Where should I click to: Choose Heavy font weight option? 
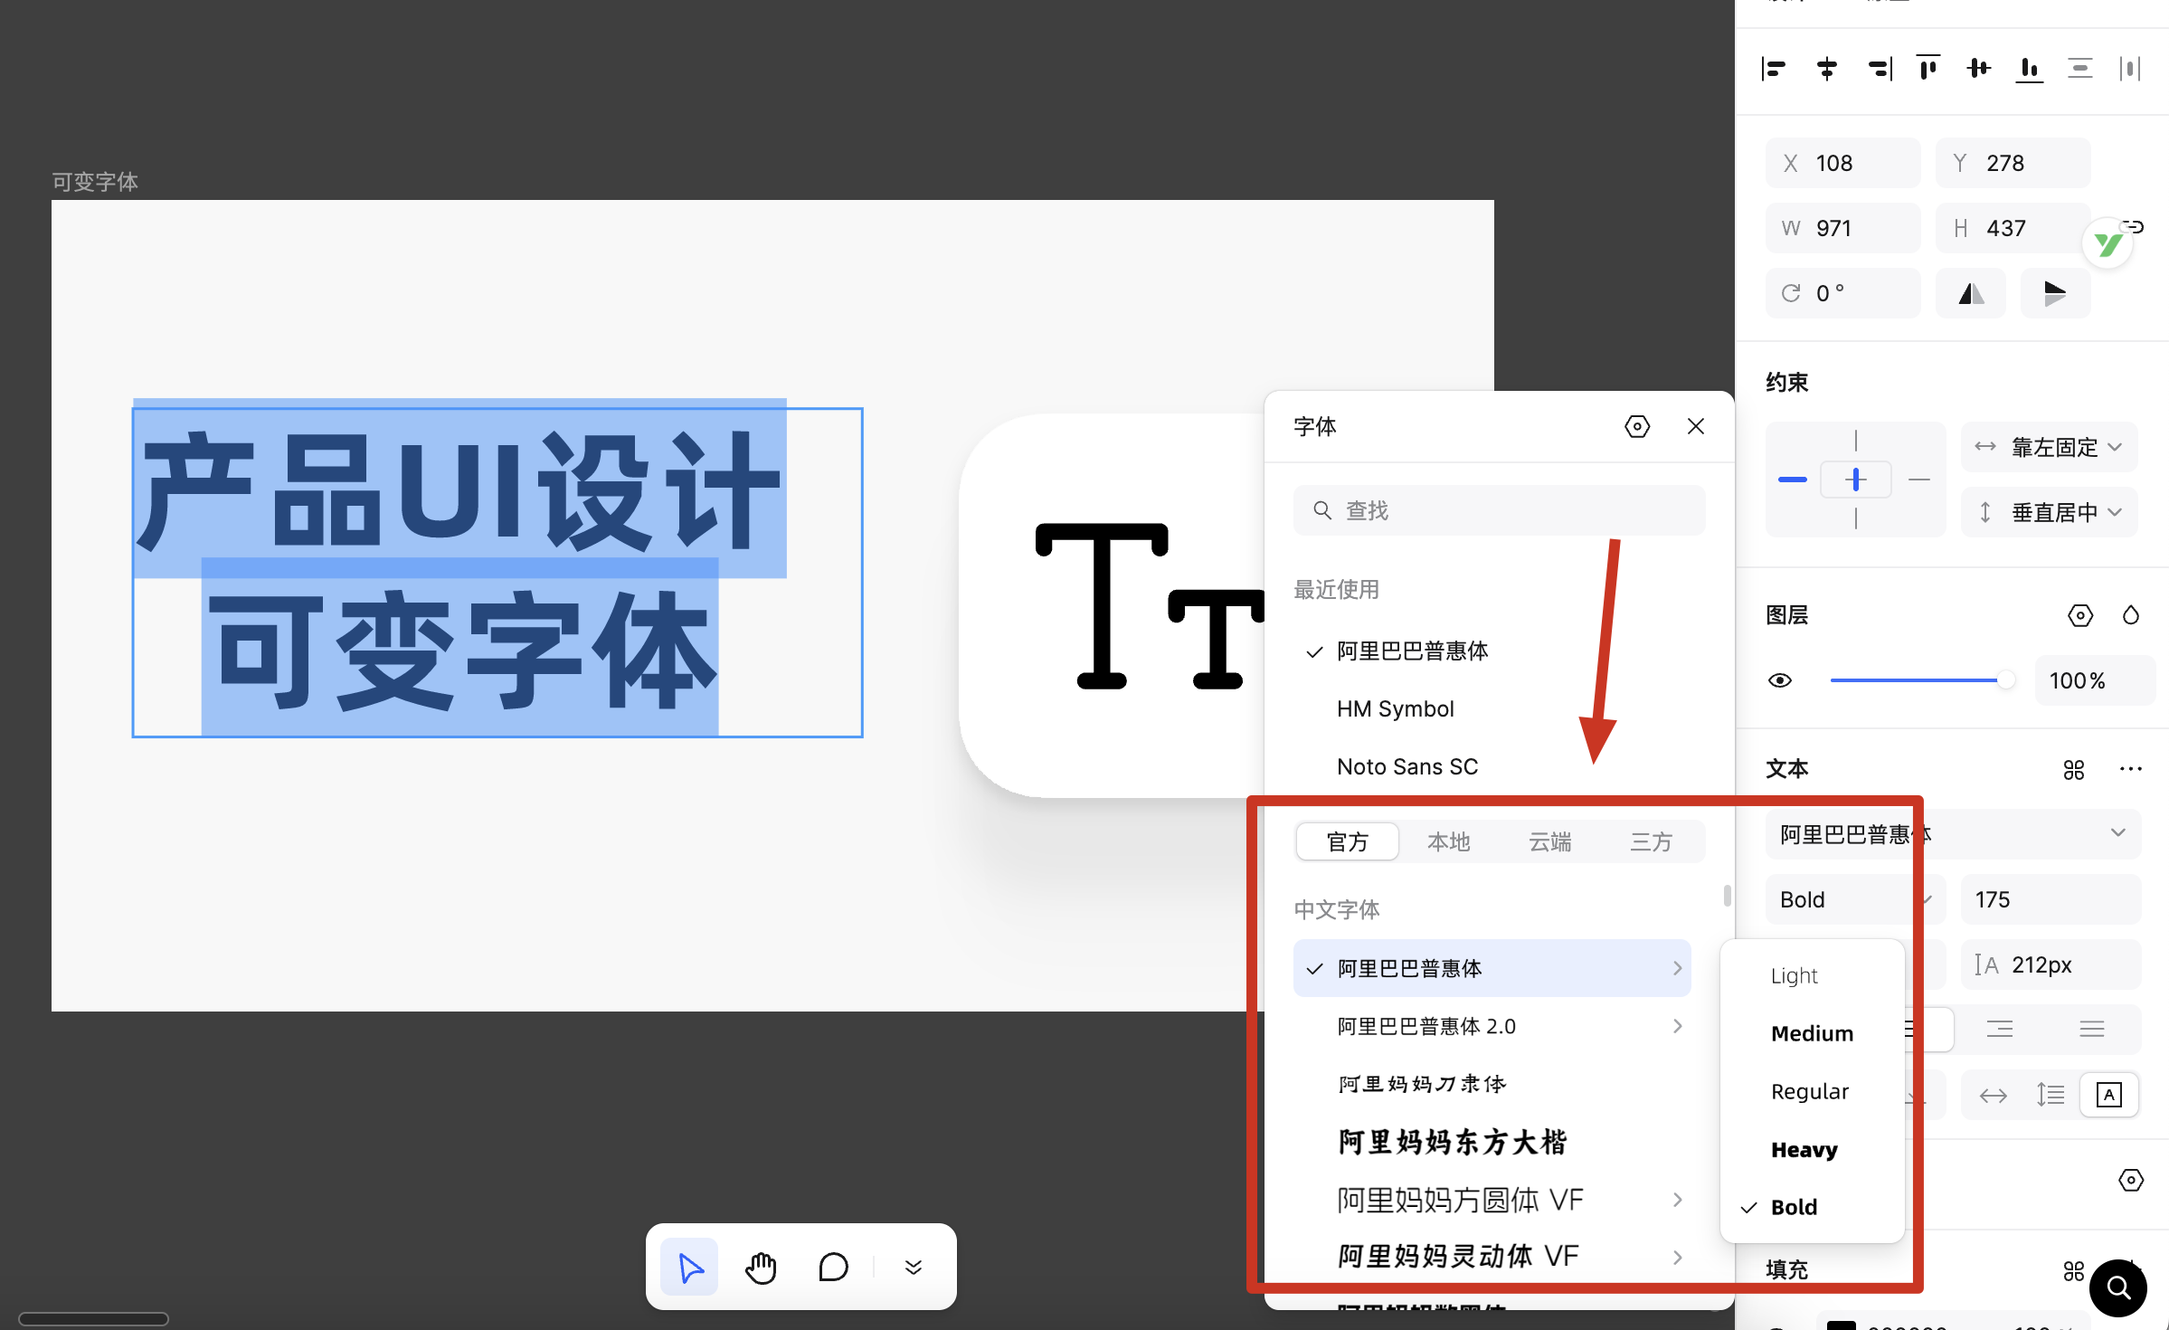1804,1149
